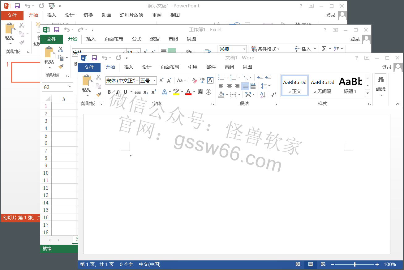The height and width of the screenshot is (270, 404).
Task: Switch to web layout in status bar
Action: tap(323, 264)
